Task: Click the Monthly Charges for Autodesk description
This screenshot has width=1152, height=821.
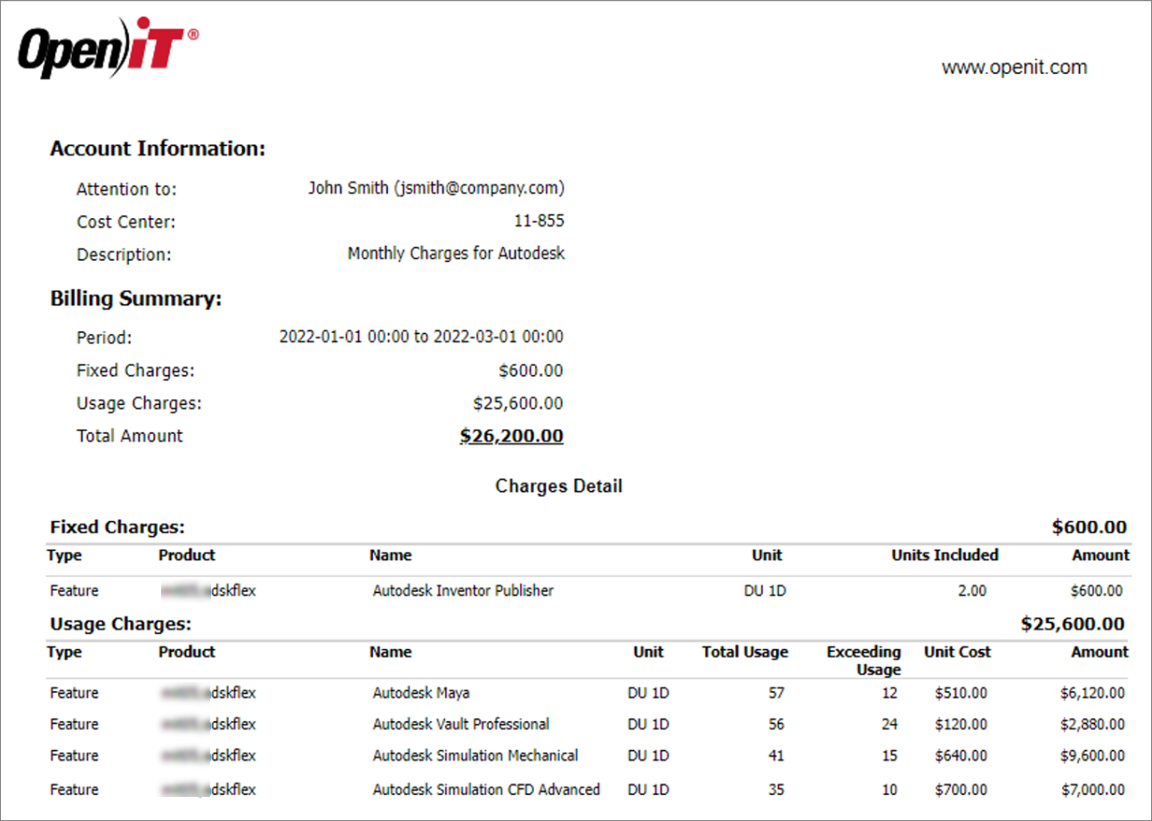Action: tap(456, 253)
